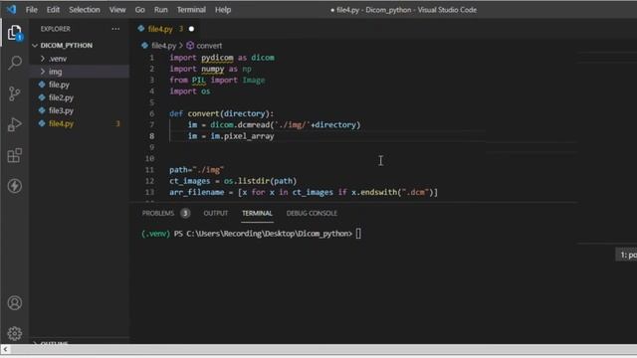Click line 13 arr_filename assignment
Screen dimensions: 637x358
(304, 192)
